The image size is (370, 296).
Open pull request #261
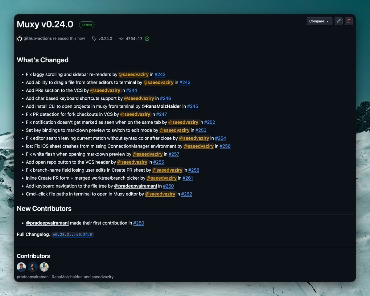[188, 178]
